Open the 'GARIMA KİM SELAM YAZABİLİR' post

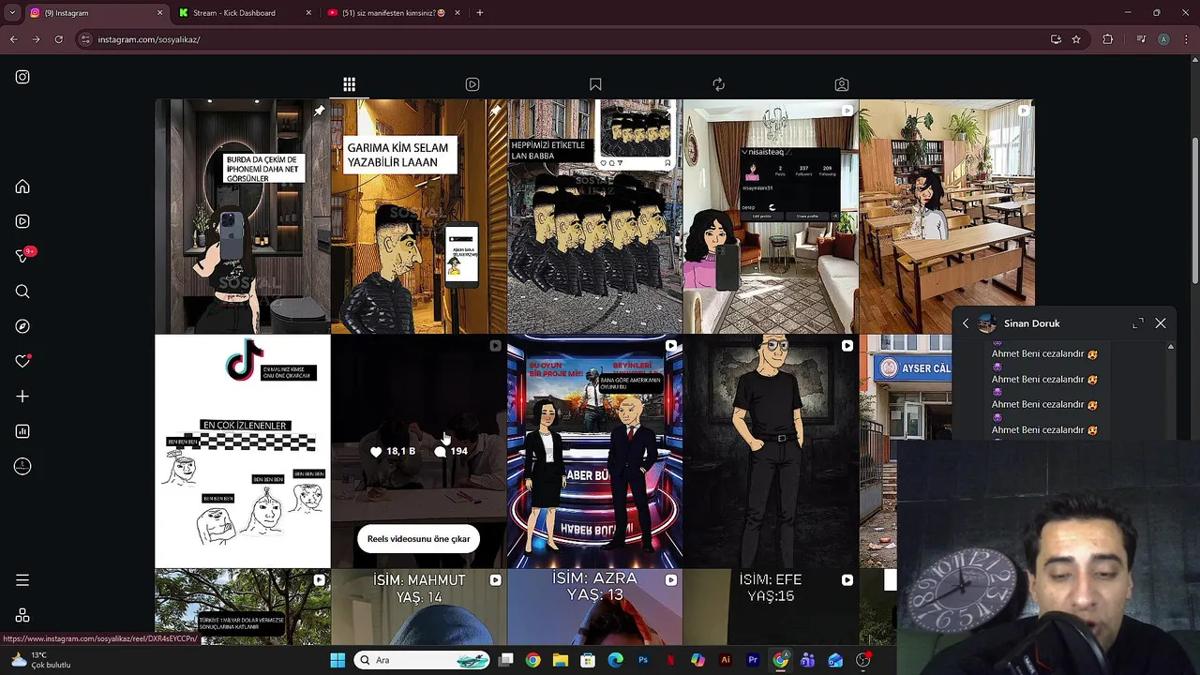pos(419,217)
